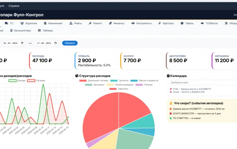Screen dimensions: 237x149
Task: Open the Выберите дату calendar field
Action: (203, 83)
